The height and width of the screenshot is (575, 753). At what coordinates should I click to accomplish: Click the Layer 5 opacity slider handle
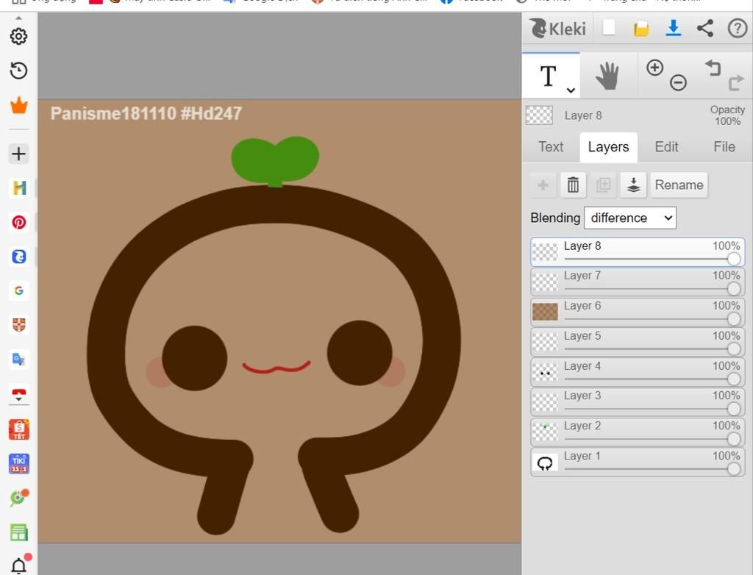pyautogui.click(x=734, y=349)
